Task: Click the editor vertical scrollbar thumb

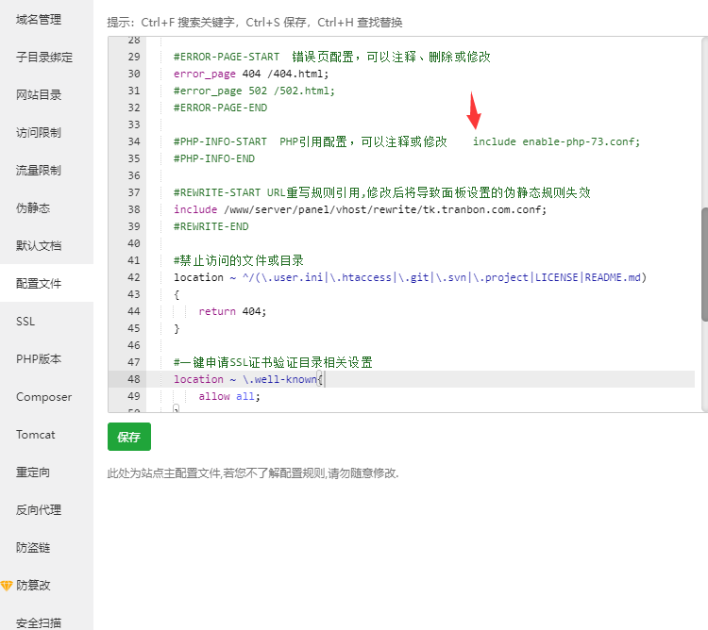Action: coord(704,265)
